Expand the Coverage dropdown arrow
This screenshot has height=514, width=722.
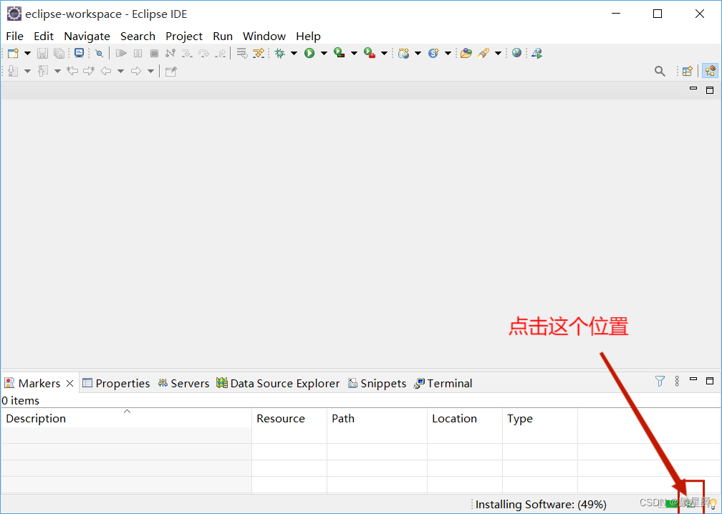[x=354, y=54]
